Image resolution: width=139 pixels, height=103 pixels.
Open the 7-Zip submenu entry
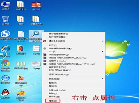coord(74,51)
